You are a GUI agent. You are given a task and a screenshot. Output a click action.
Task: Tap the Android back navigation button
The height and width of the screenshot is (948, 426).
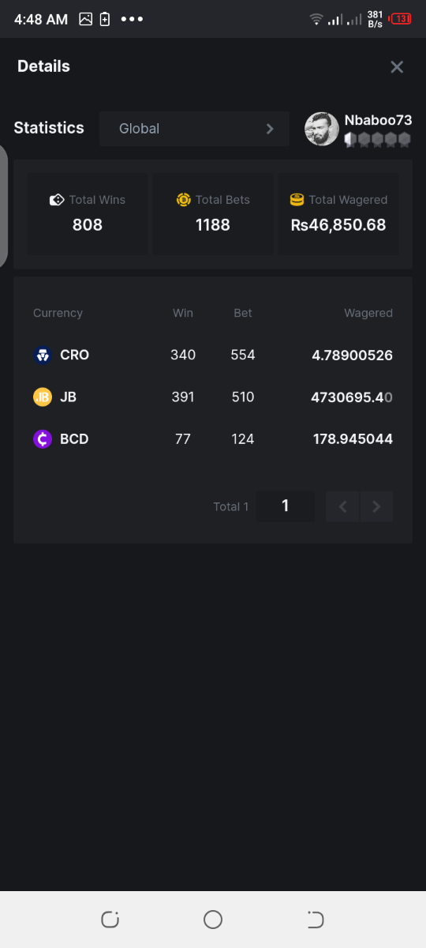pos(316,920)
